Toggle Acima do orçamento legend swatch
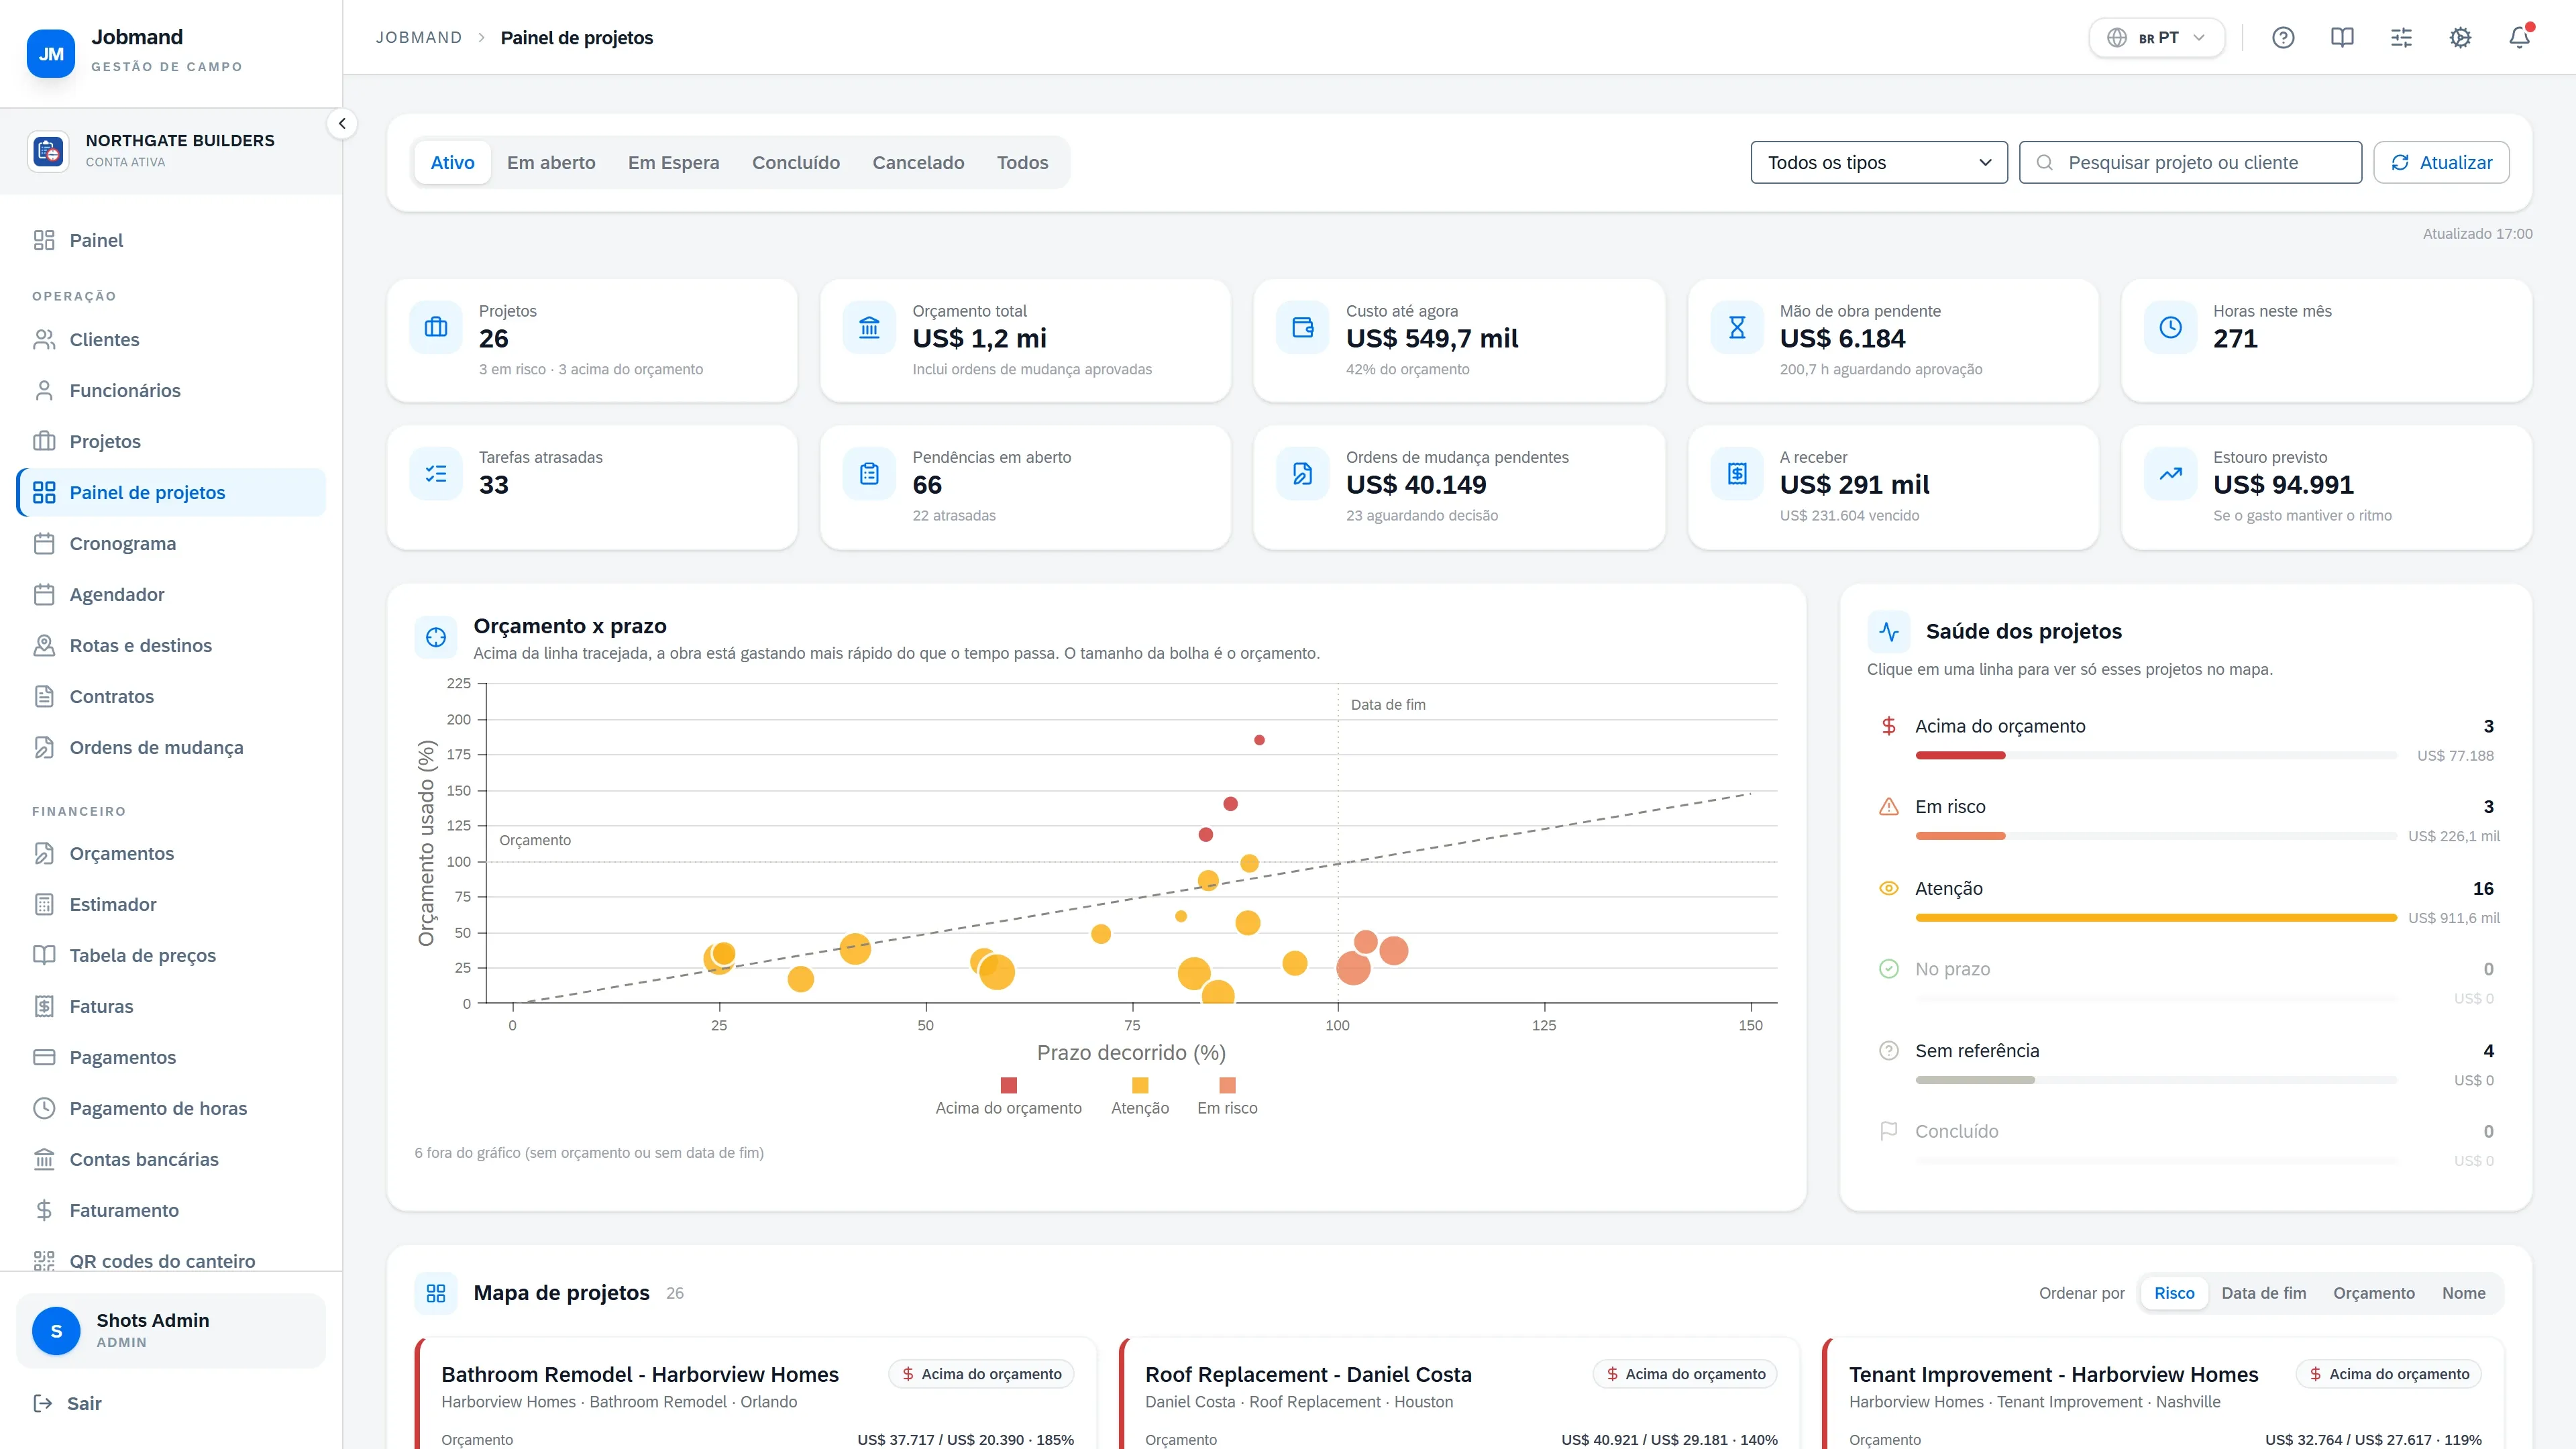2576x1449 pixels. (1008, 1085)
